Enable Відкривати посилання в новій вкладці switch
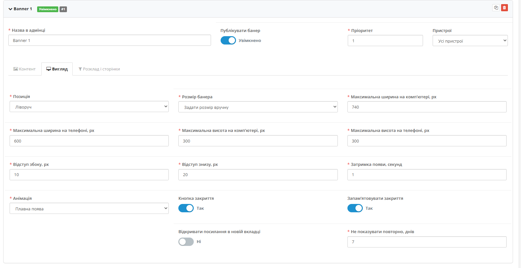The height and width of the screenshot is (268, 521). [186, 242]
